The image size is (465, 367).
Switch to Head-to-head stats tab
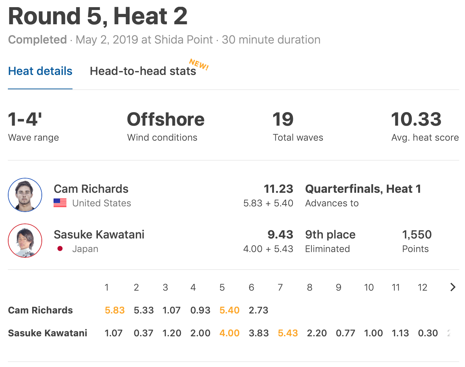[x=143, y=71]
